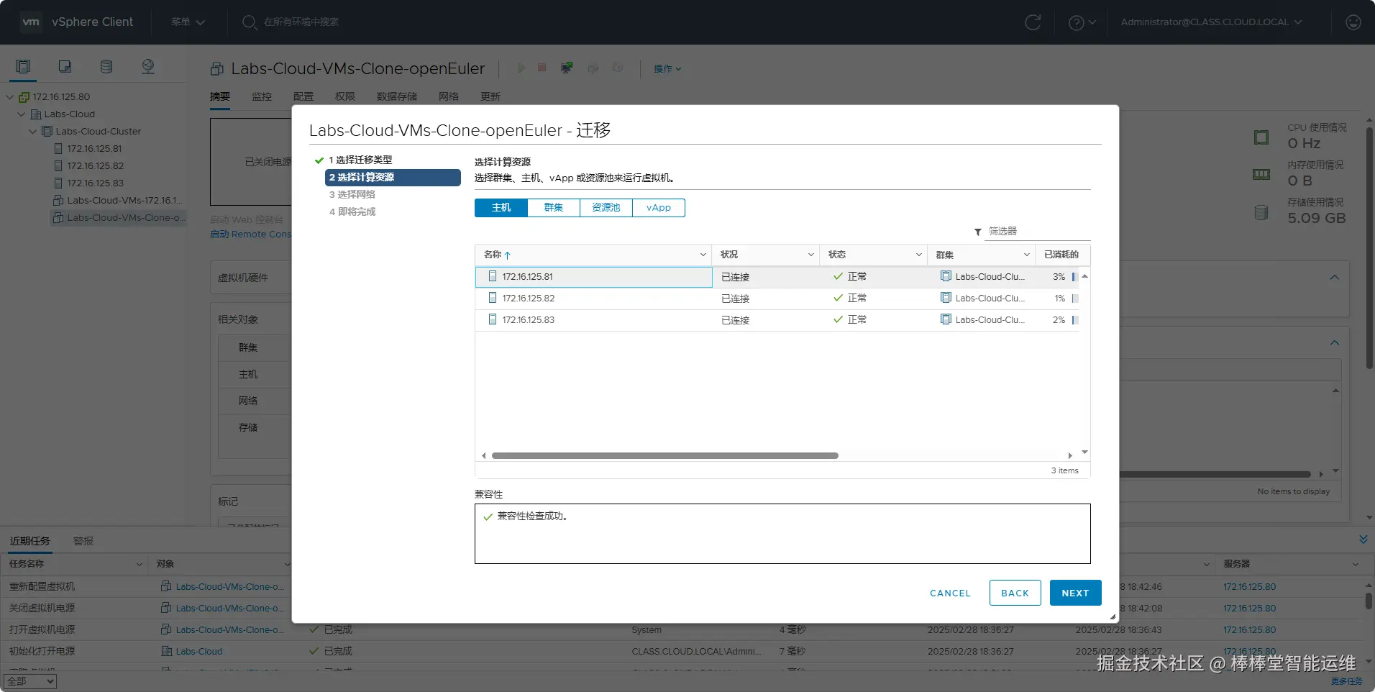The width and height of the screenshot is (1375, 692).
Task: Select 172.16.125.82 in the inventory tree
Action: tap(95, 165)
